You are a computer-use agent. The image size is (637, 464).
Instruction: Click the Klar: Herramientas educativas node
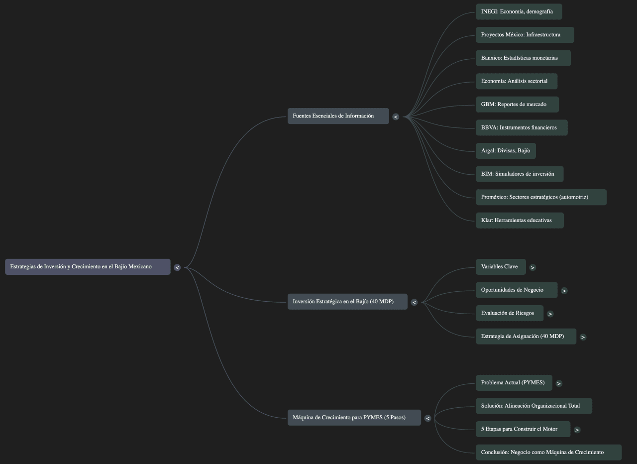(x=520, y=221)
